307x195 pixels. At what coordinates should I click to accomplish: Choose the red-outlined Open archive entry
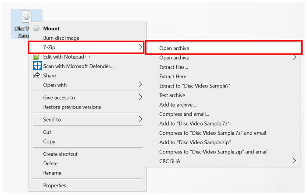[174, 48]
